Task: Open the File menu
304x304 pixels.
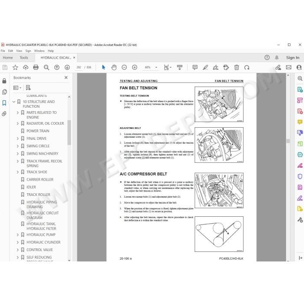Action: click(3, 51)
